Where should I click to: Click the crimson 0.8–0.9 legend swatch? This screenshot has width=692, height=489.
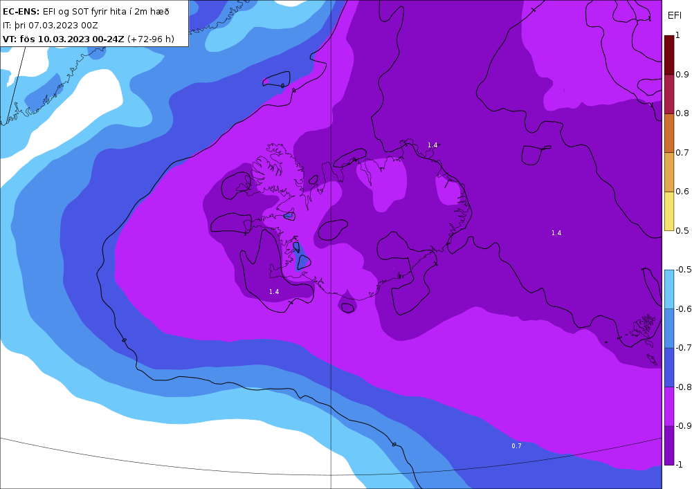coord(669,94)
